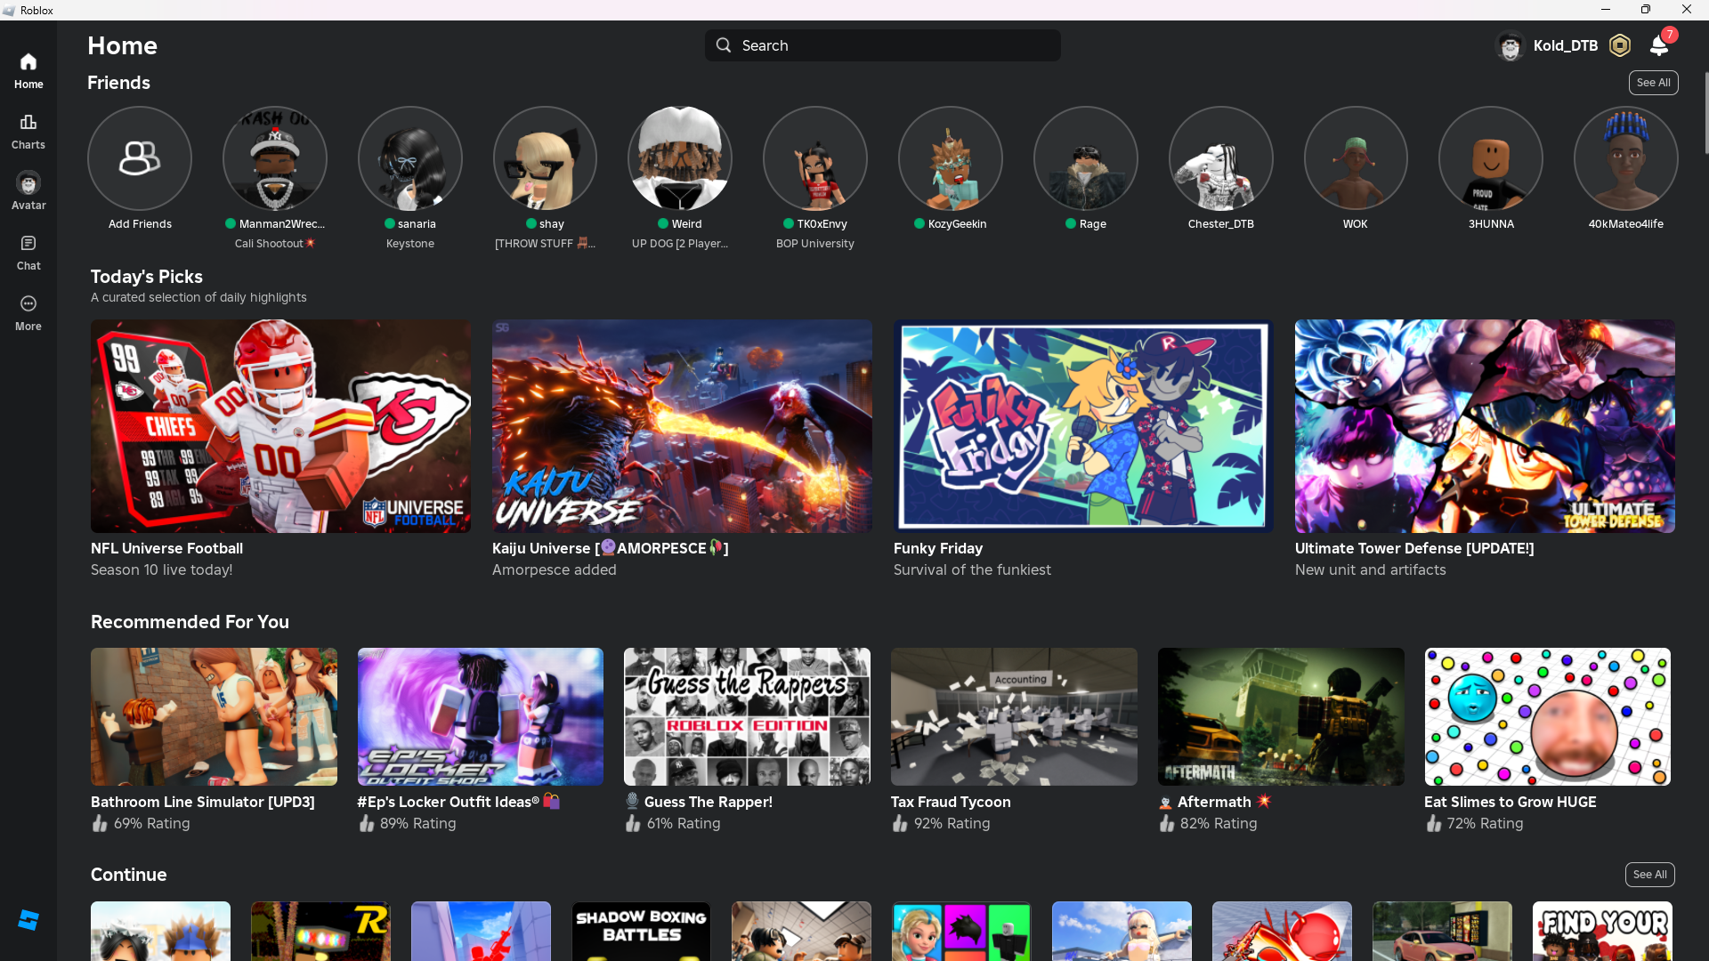Click Keystone status under sanaria
Viewport: 1709px width, 961px height.
[410, 244]
